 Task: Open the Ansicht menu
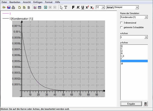click(x=27, y=2)
